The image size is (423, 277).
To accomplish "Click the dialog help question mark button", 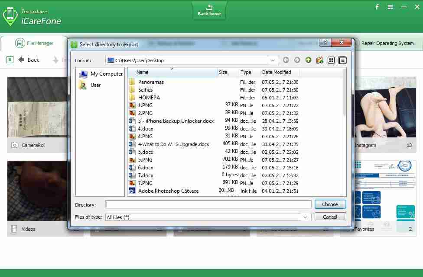I will coord(325,42).
